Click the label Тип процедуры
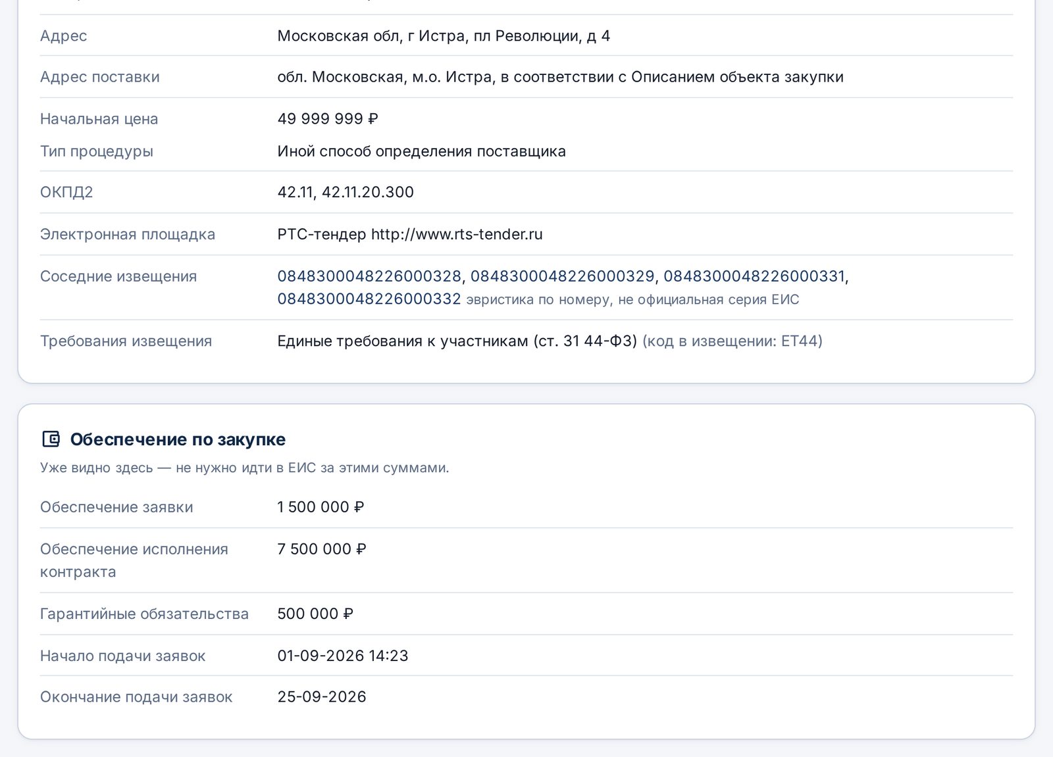 click(97, 151)
